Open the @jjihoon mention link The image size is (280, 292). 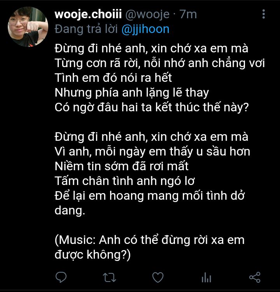click(145, 29)
